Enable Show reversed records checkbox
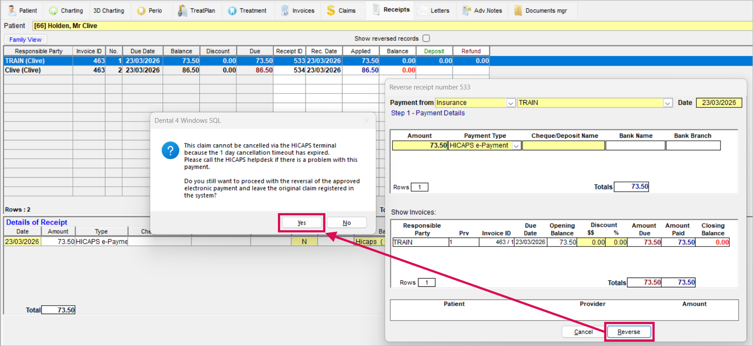The width and height of the screenshot is (753, 346). pos(426,38)
